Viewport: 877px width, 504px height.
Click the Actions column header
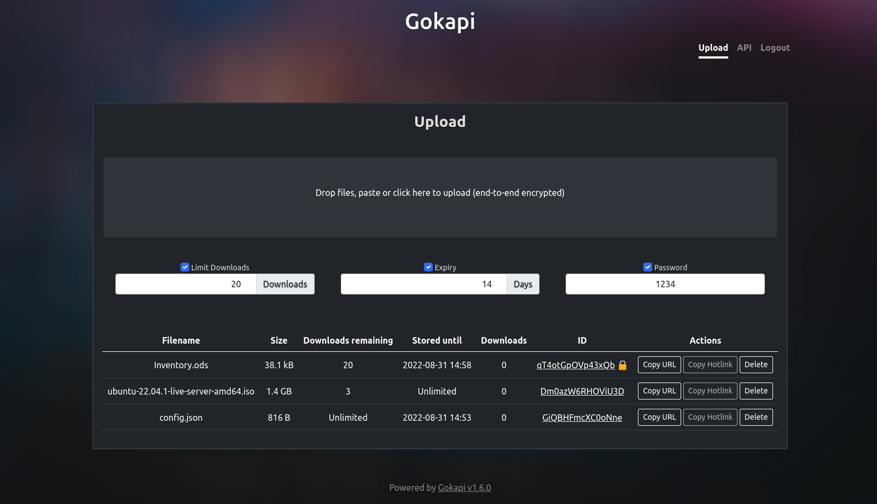705,340
